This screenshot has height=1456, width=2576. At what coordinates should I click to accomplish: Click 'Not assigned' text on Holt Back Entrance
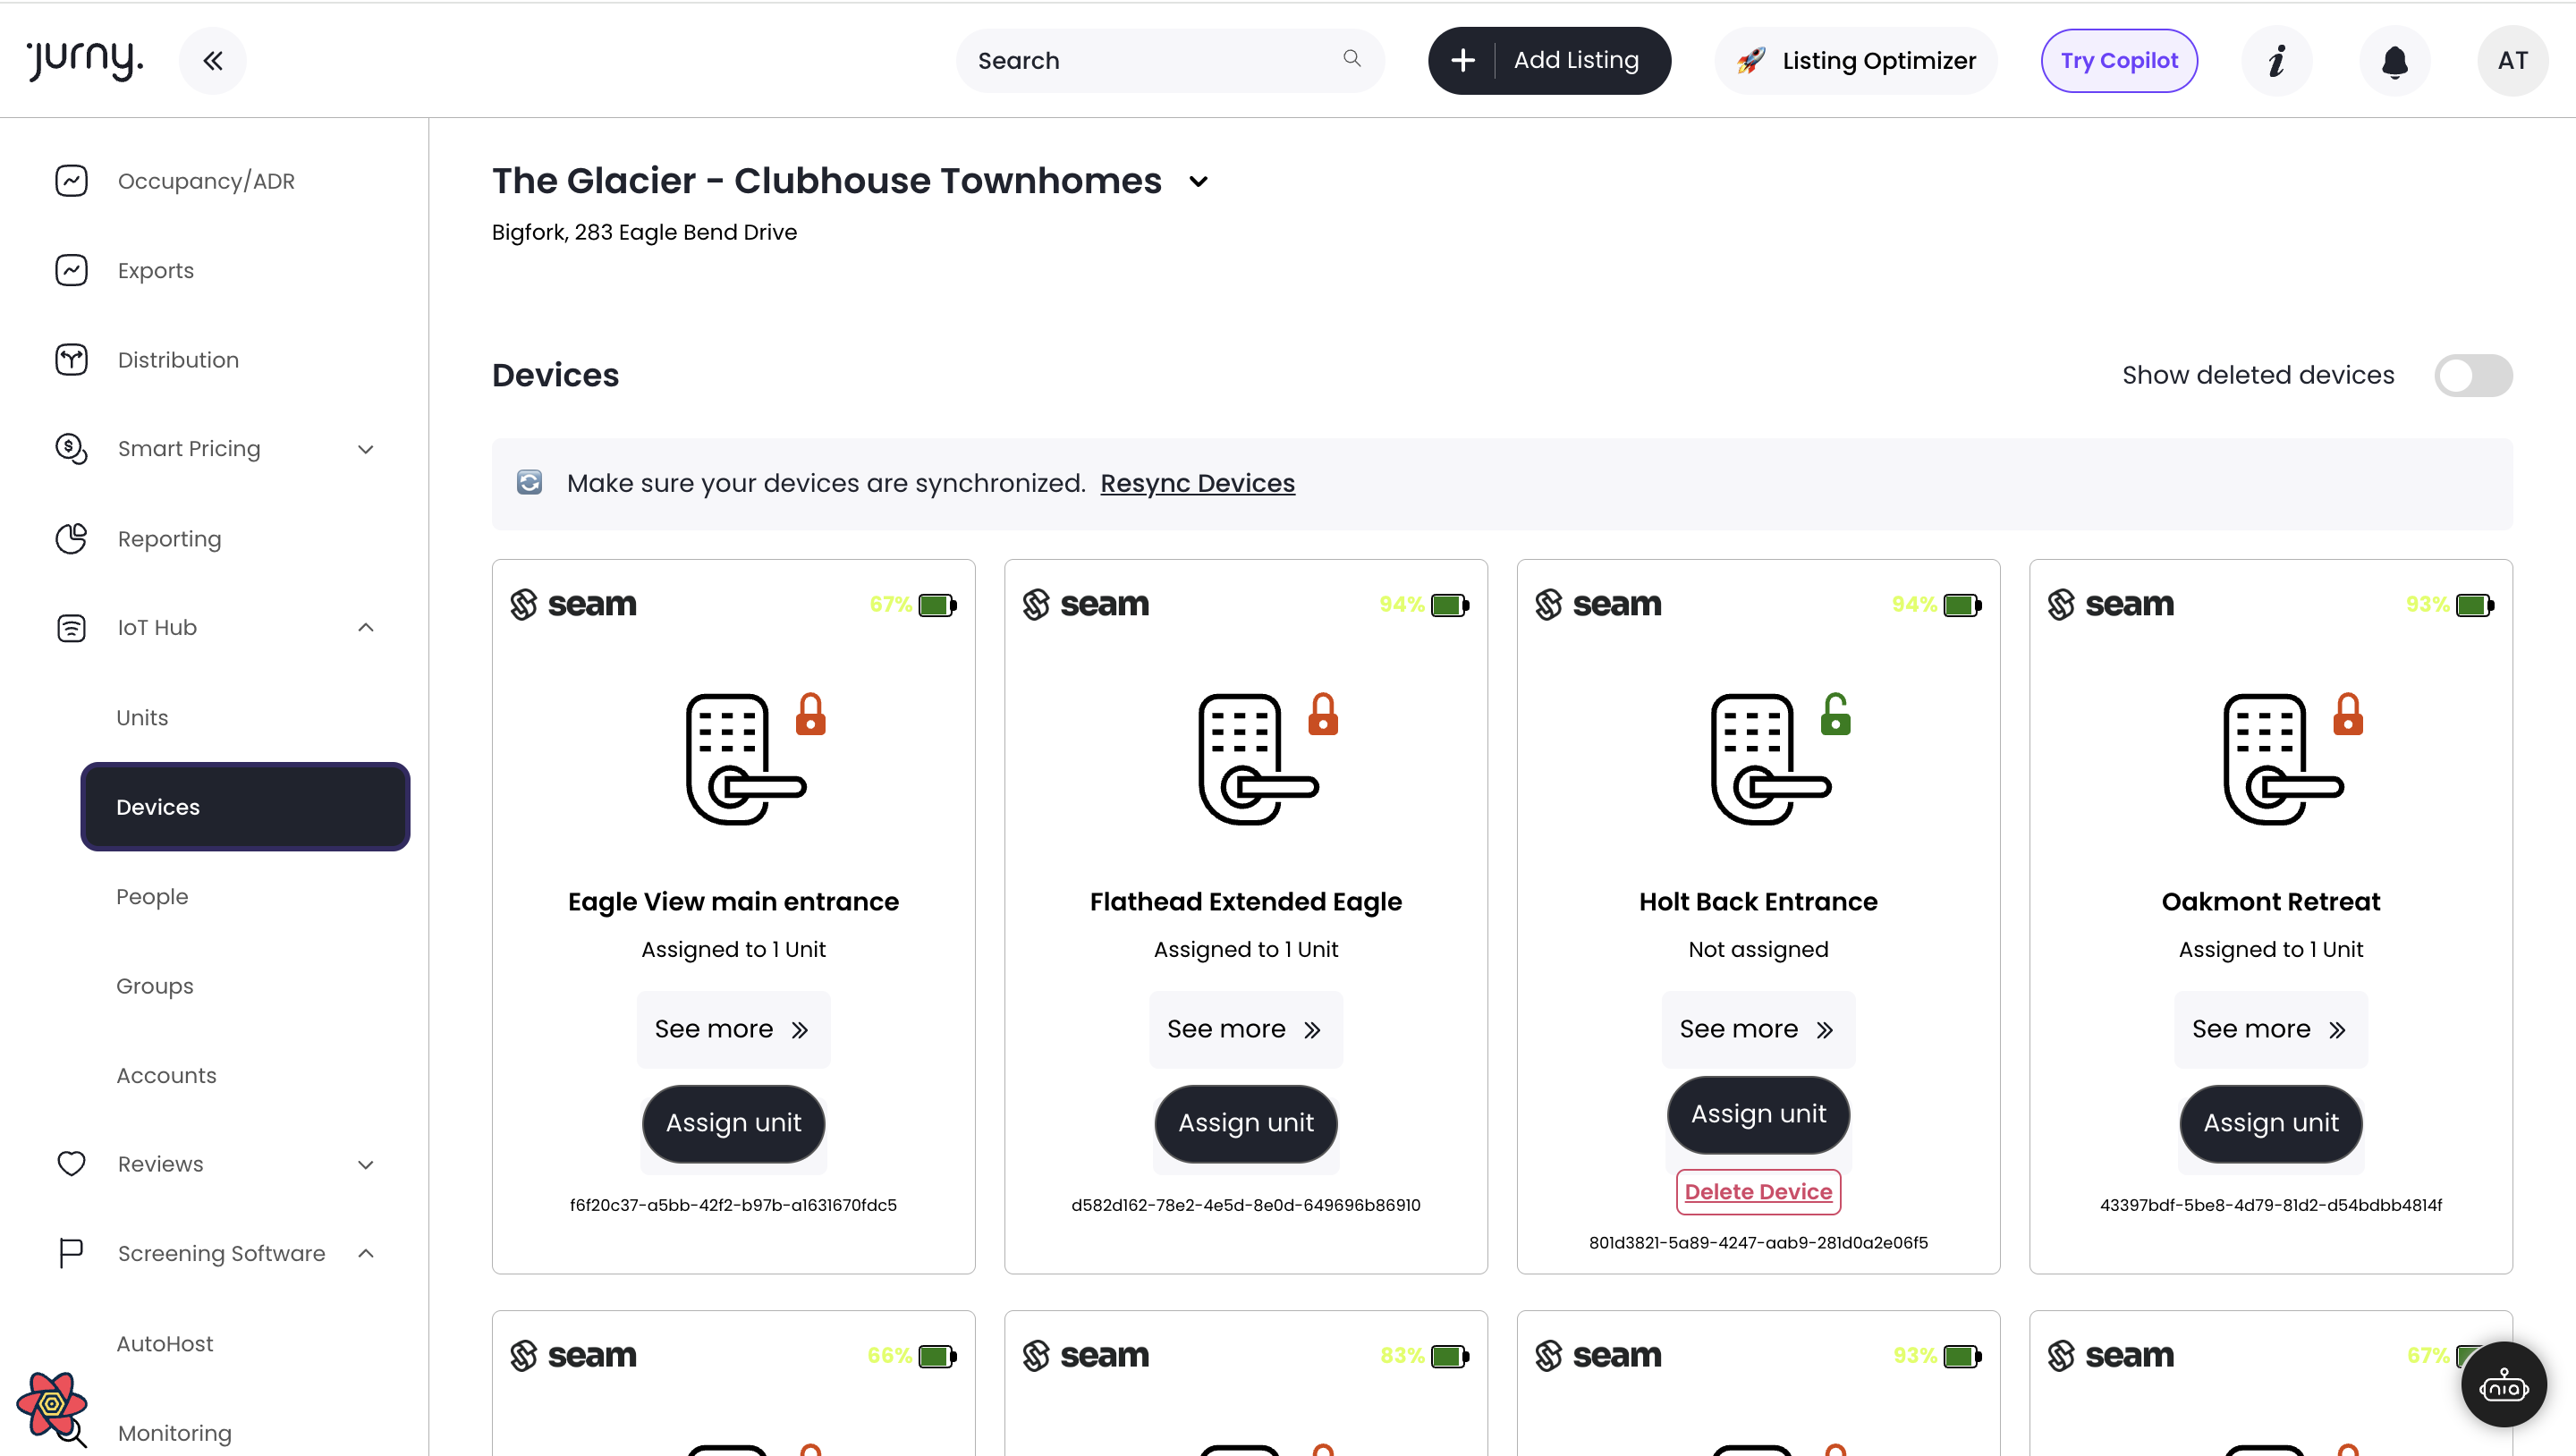click(x=1758, y=950)
